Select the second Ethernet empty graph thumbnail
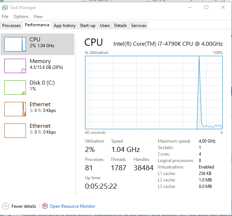Image resolution: width=232 pixels, height=216 pixels. click(x=15, y=131)
